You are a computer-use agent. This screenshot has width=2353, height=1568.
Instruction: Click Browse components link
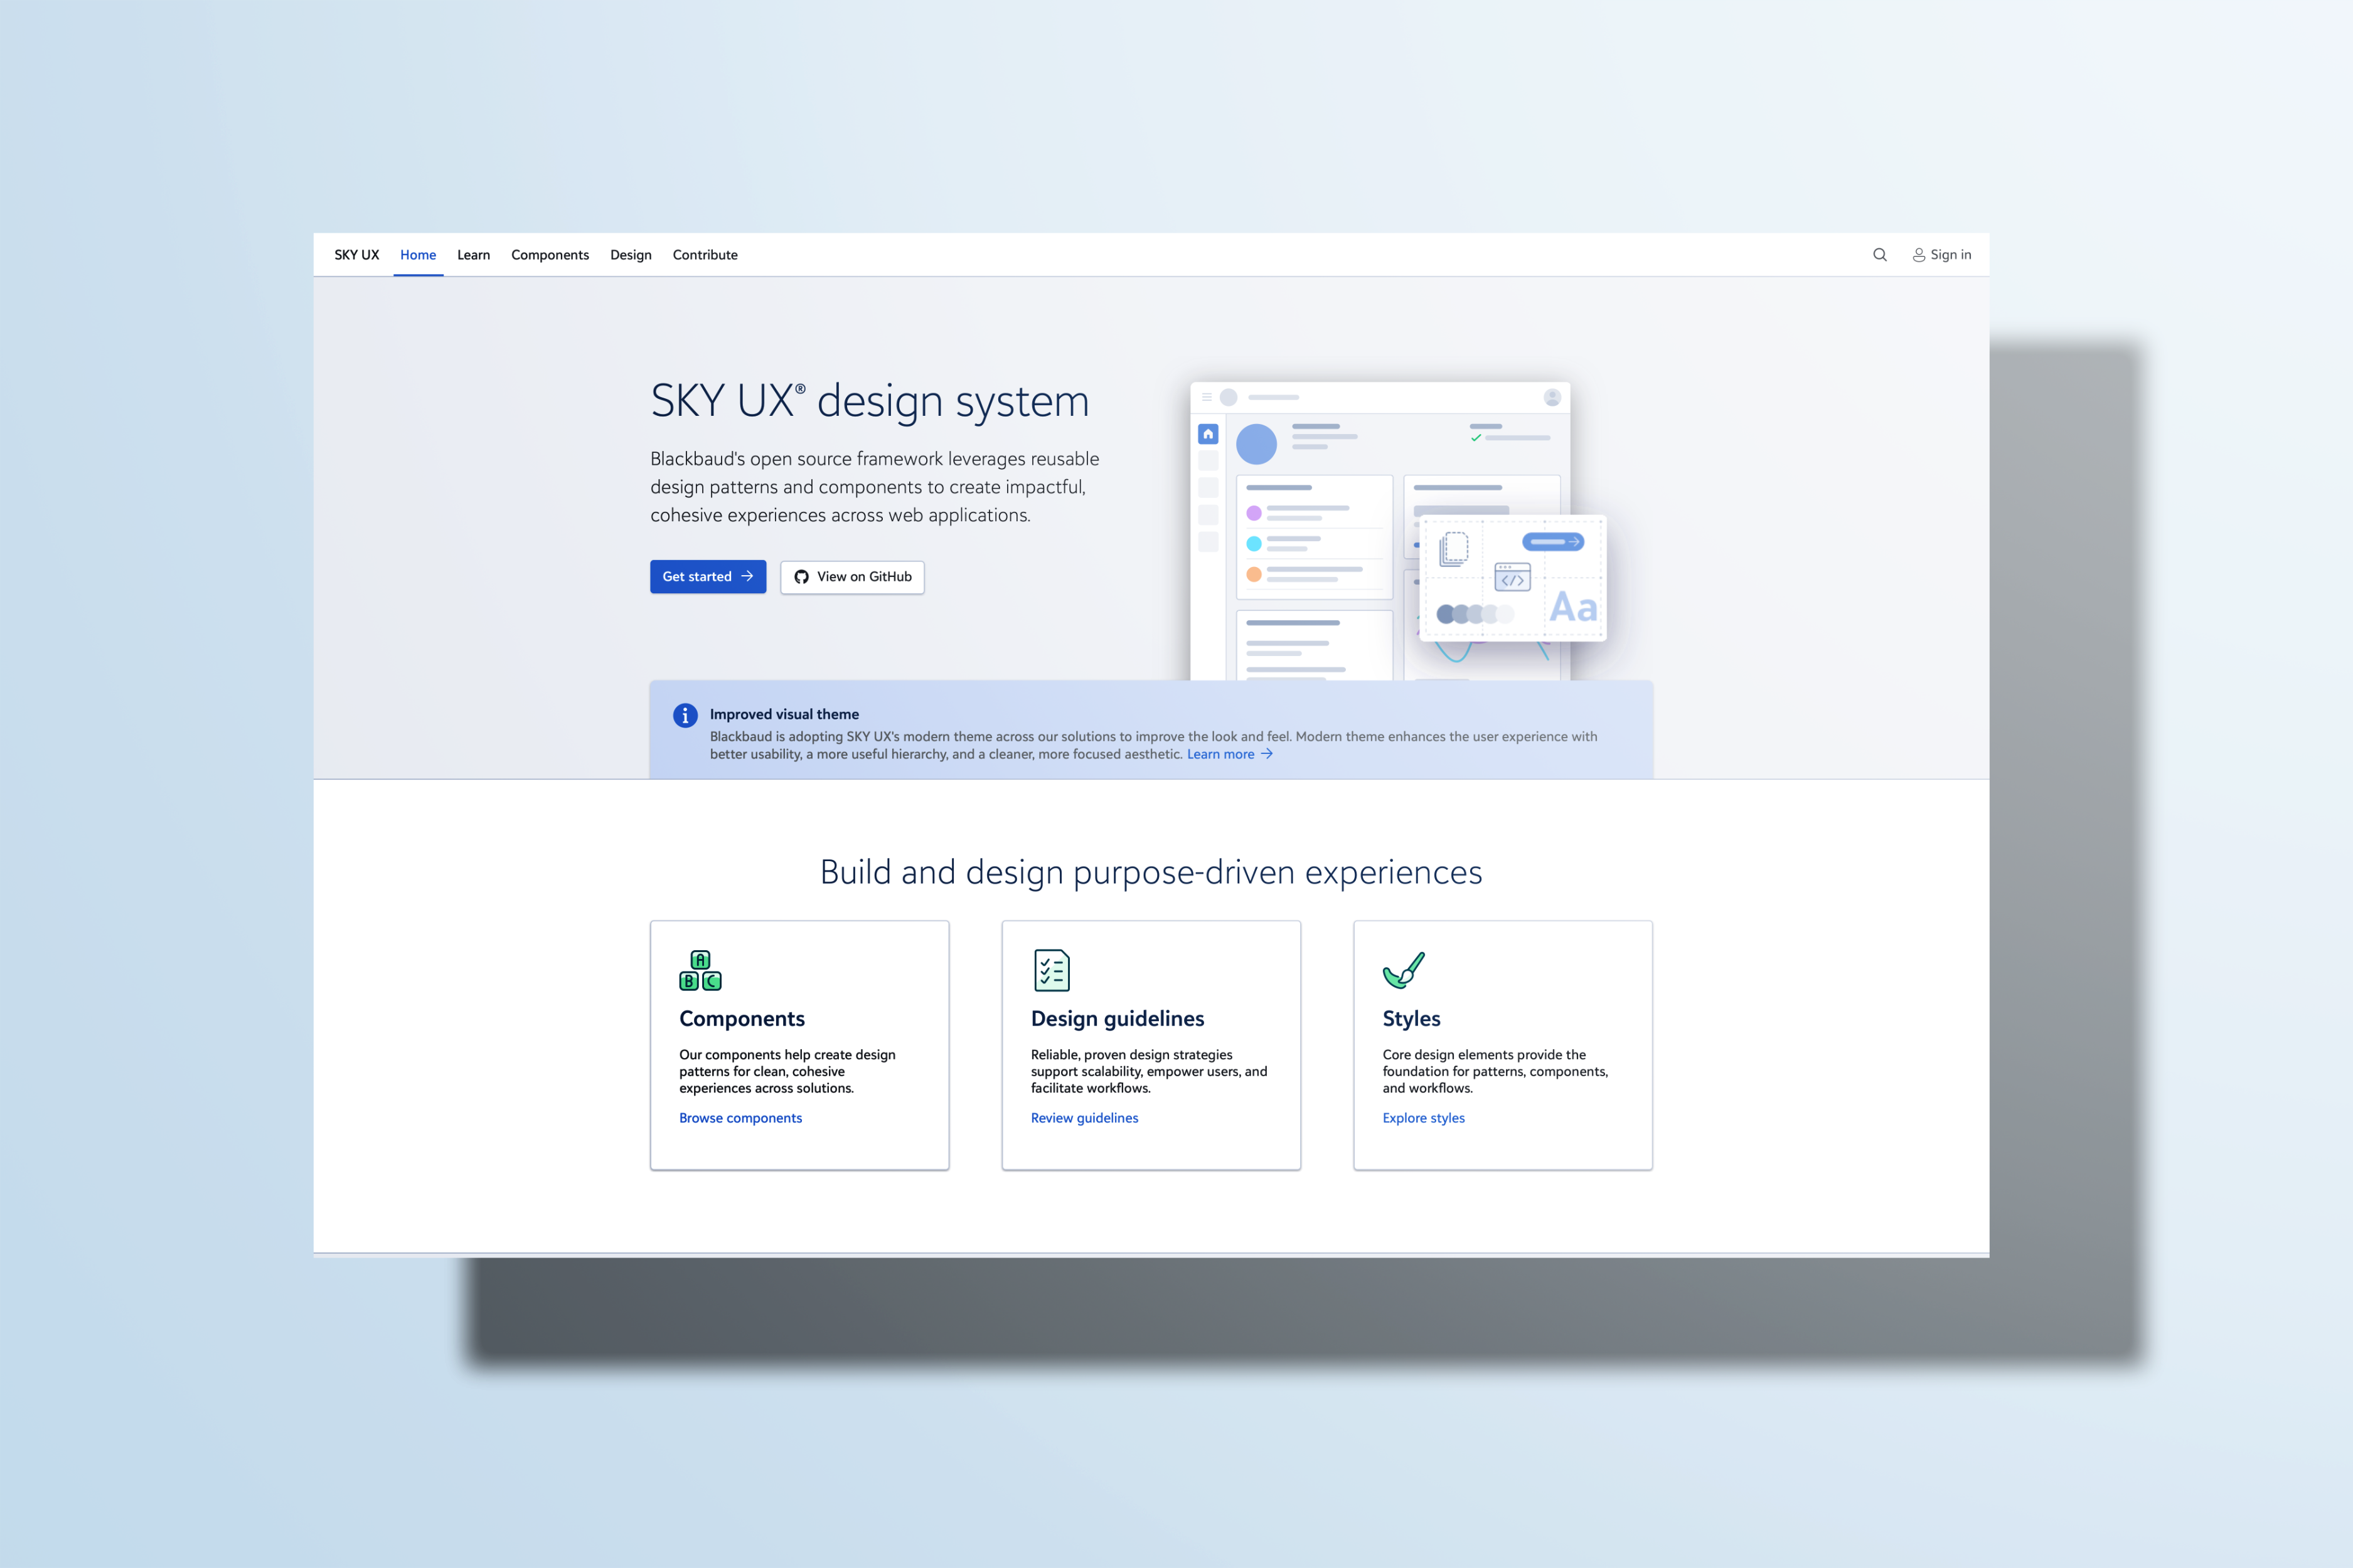pyautogui.click(x=740, y=1118)
